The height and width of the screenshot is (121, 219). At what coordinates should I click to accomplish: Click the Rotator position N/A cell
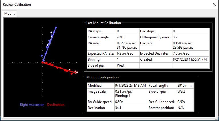coord(185,108)
